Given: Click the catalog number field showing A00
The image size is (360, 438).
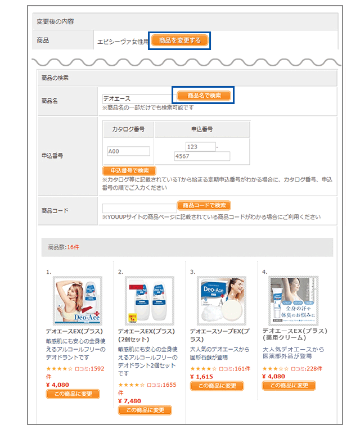Looking at the screenshot, I should (128, 151).
